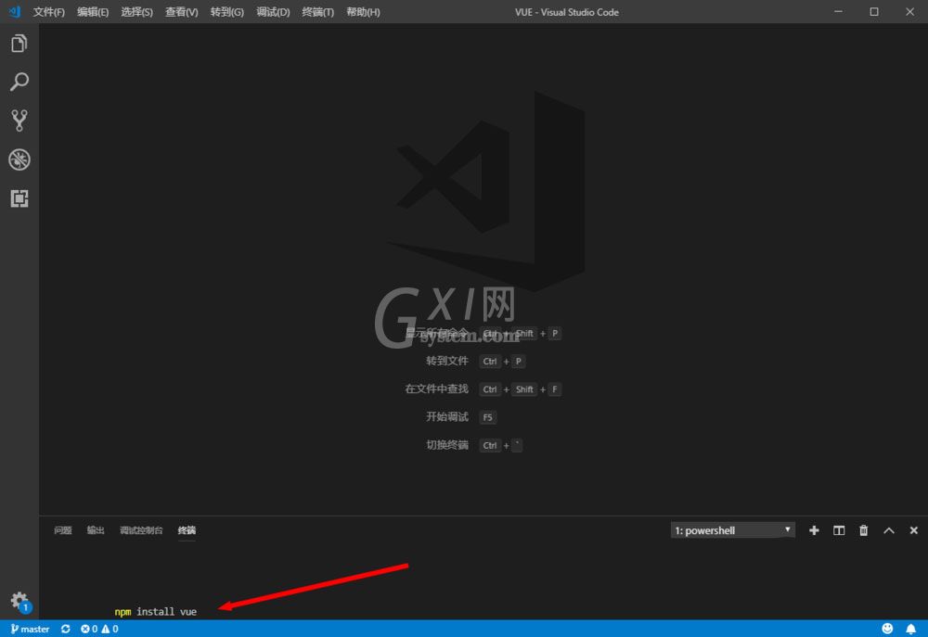Screen dimensions: 928x637
Task: Open the Search view in activity bar
Action: 19,82
